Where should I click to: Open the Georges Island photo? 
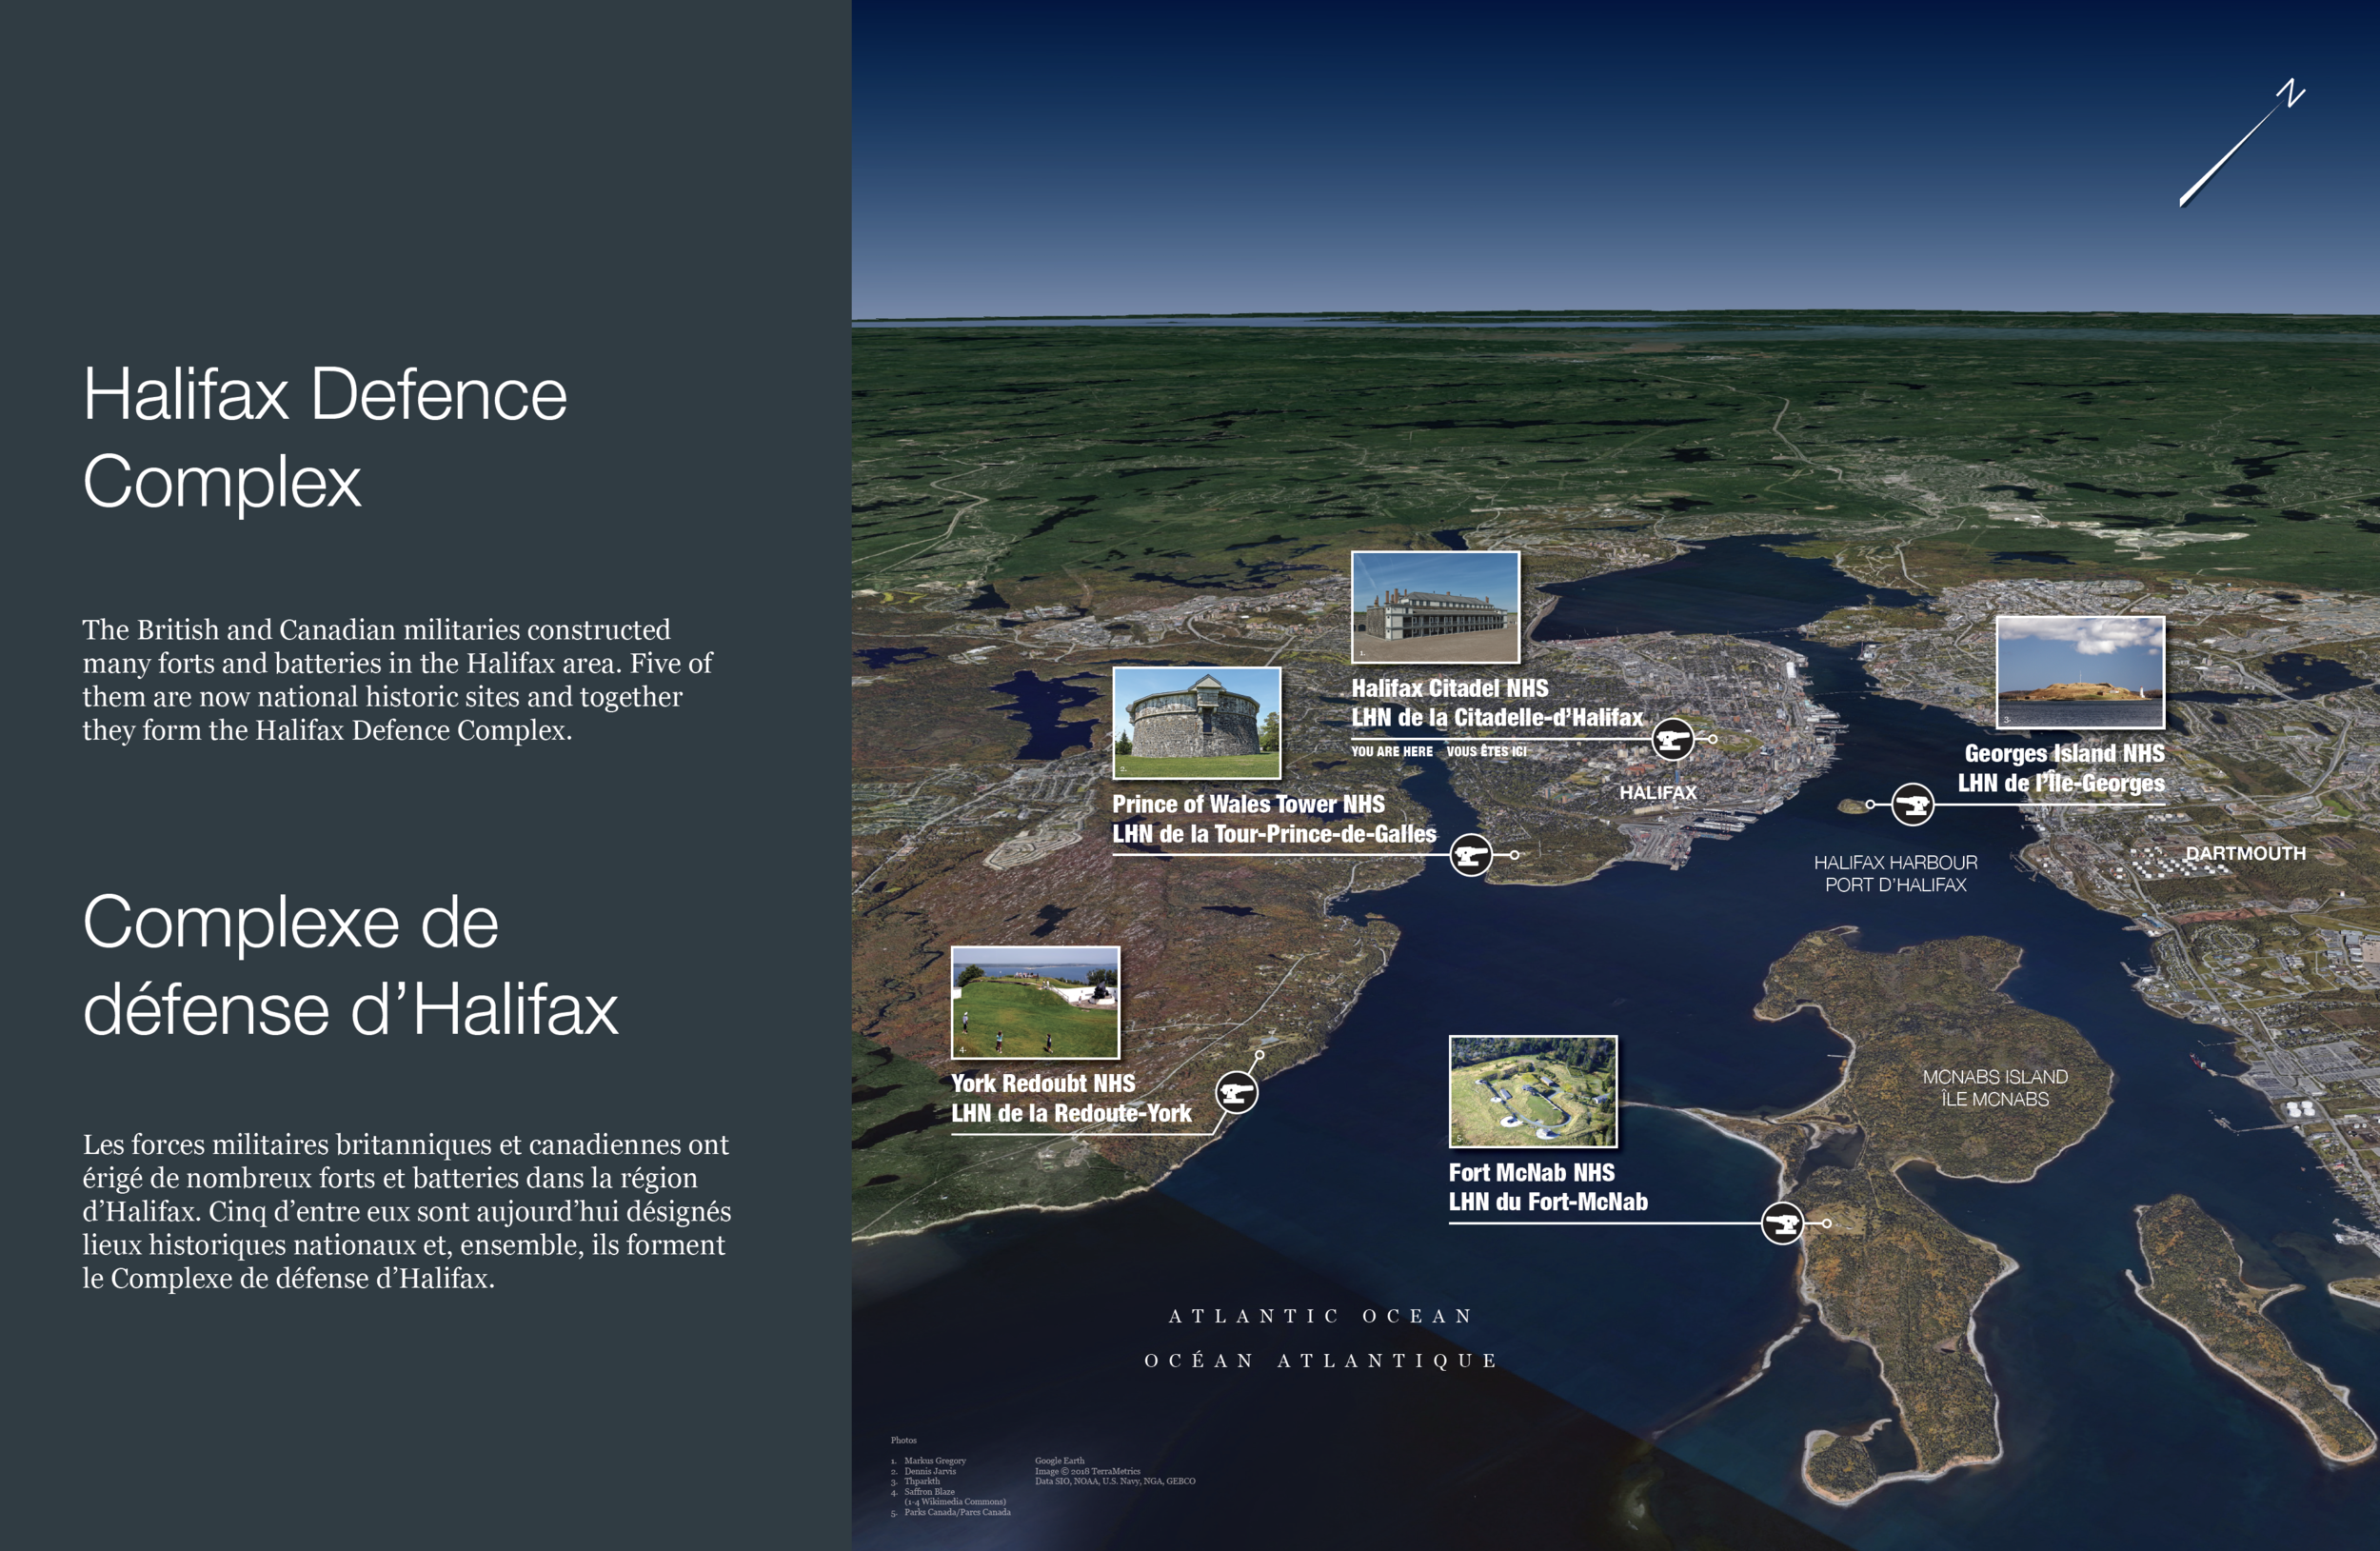point(2080,672)
